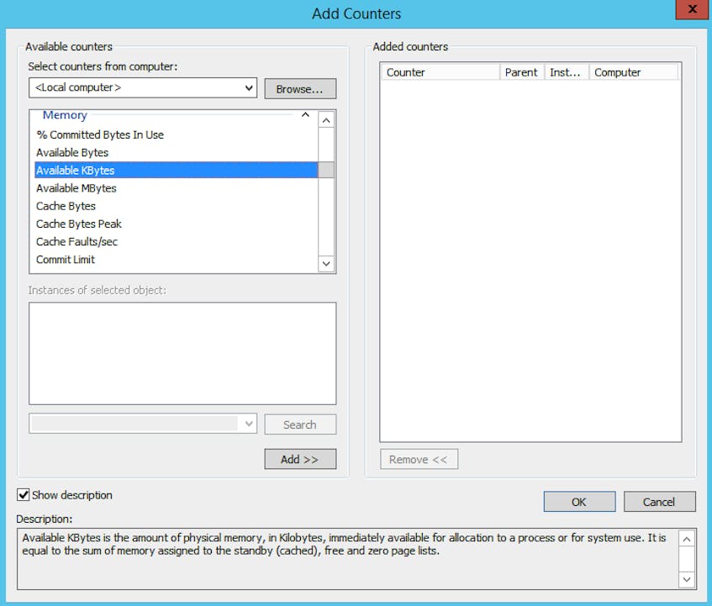Screen dimensions: 712x606
Task: Click the Remove button under added counters
Action: (419, 459)
